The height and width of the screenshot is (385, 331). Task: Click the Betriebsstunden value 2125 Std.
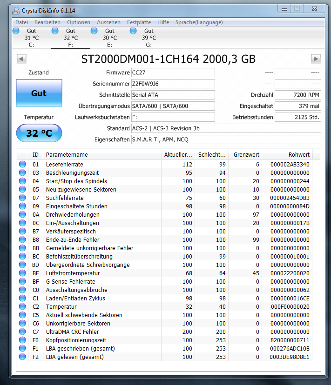click(x=298, y=117)
